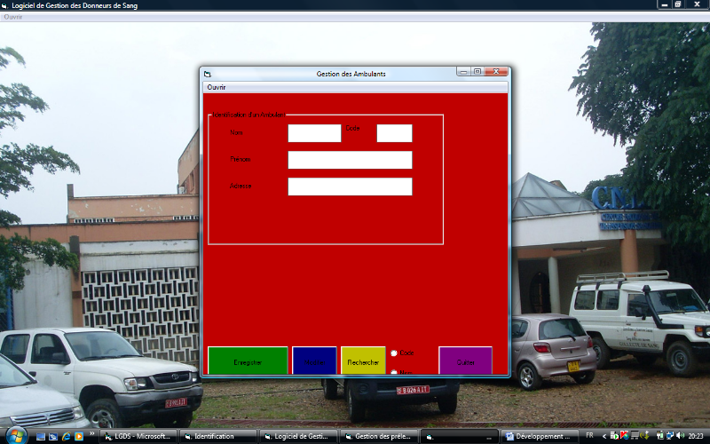This screenshot has width=710, height=444.
Task: Click the Prénom text field
Action: 350,160
